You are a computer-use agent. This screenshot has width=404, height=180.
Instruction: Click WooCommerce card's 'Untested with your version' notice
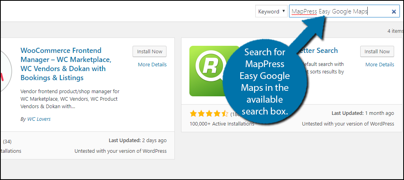[x=121, y=151]
